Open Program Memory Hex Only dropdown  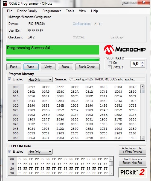pyautogui.click(x=40, y=80)
